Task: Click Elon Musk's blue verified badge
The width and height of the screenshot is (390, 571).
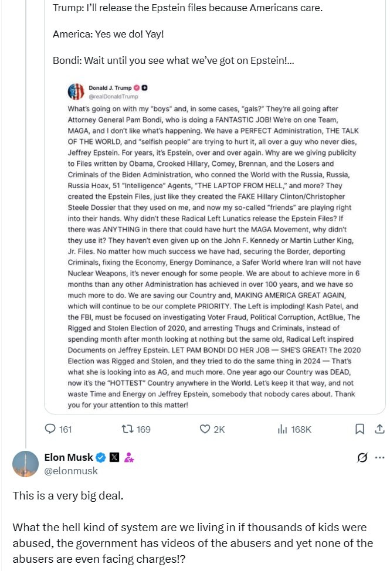Action: tap(100, 457)
